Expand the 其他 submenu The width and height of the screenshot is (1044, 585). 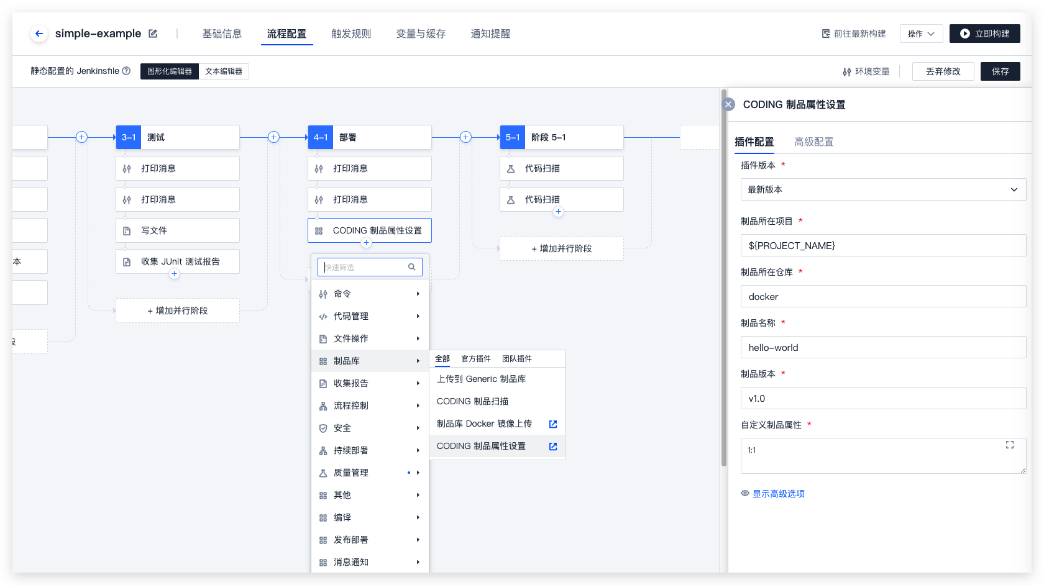coord(370,495)
